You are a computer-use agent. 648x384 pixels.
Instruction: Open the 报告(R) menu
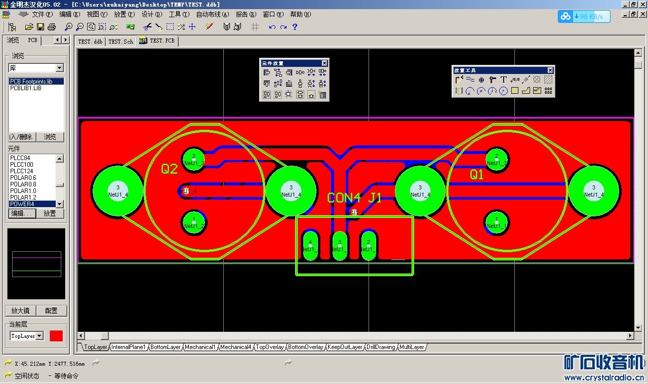tap(246, 14)
